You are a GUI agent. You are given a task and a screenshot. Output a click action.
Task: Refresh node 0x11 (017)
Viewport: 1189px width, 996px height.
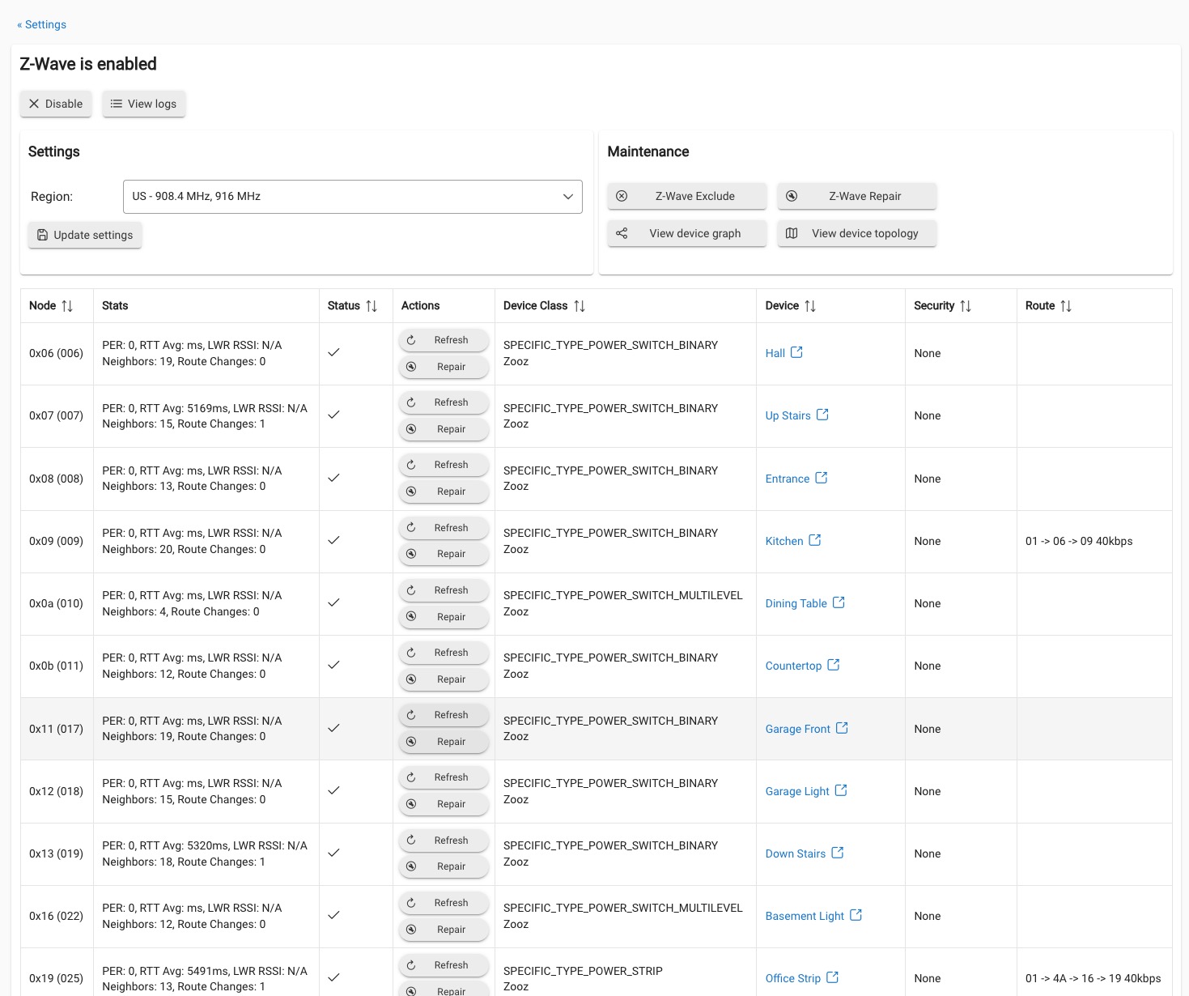coord(444,715)
